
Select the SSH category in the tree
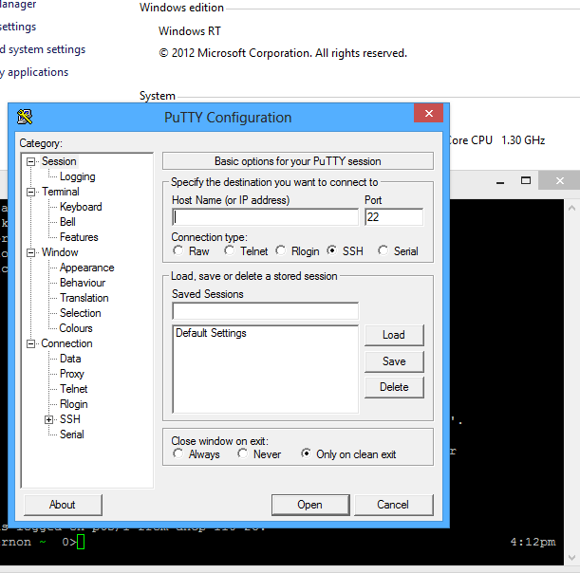(70, 419)
